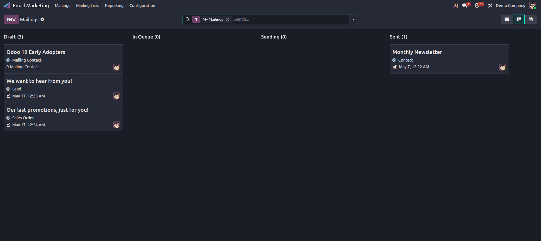
Task: Open the debug tools wrench icon
Action: pos(490,6)
